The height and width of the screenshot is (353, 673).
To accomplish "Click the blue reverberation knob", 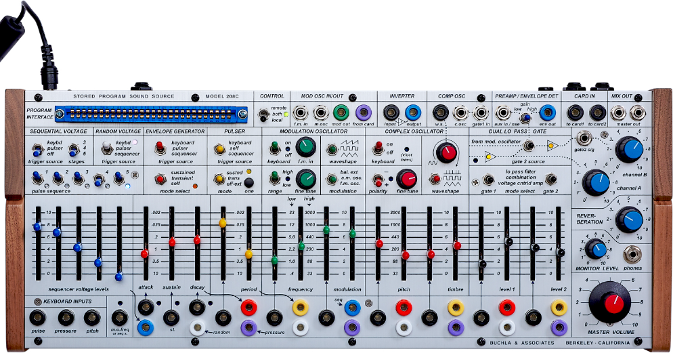I will [630, 219].
